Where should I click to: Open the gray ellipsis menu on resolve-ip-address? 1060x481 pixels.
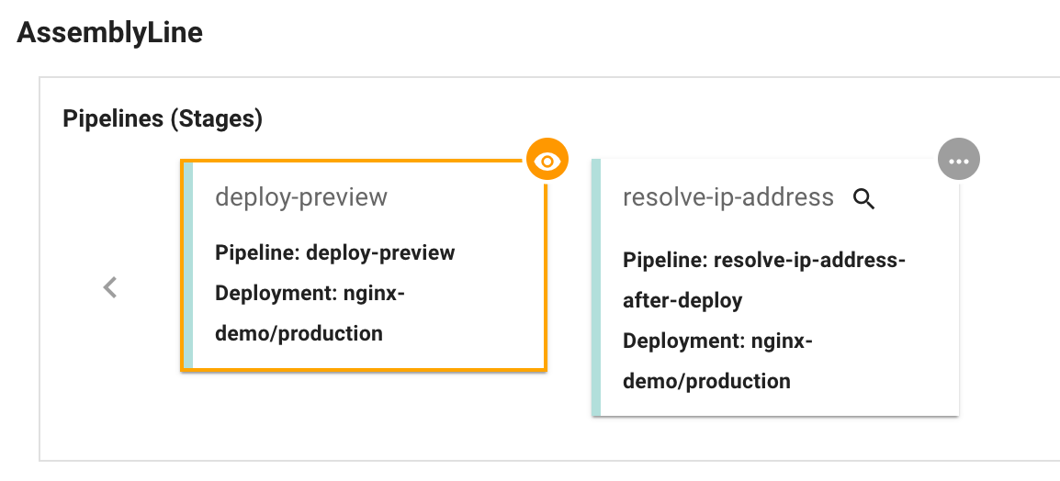[959, 161]
